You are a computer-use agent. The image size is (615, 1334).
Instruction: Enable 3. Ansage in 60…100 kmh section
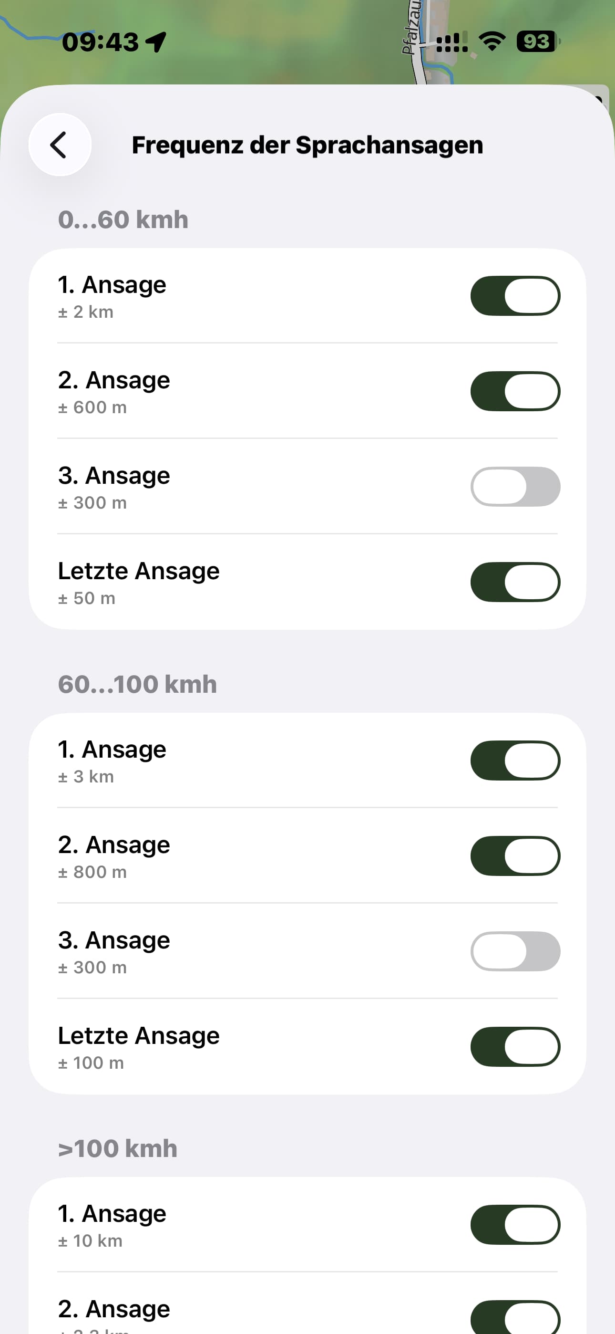[515, 951]
